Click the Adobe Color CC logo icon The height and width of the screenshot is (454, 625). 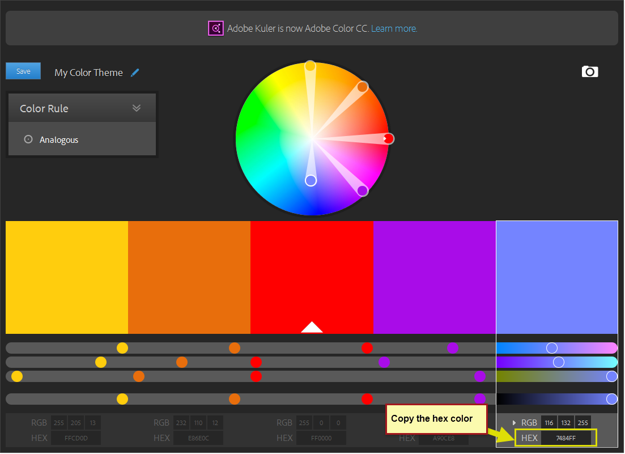click(x=216, y=28)
